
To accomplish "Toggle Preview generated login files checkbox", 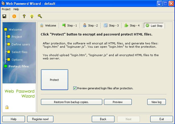I will click(75, 88).
